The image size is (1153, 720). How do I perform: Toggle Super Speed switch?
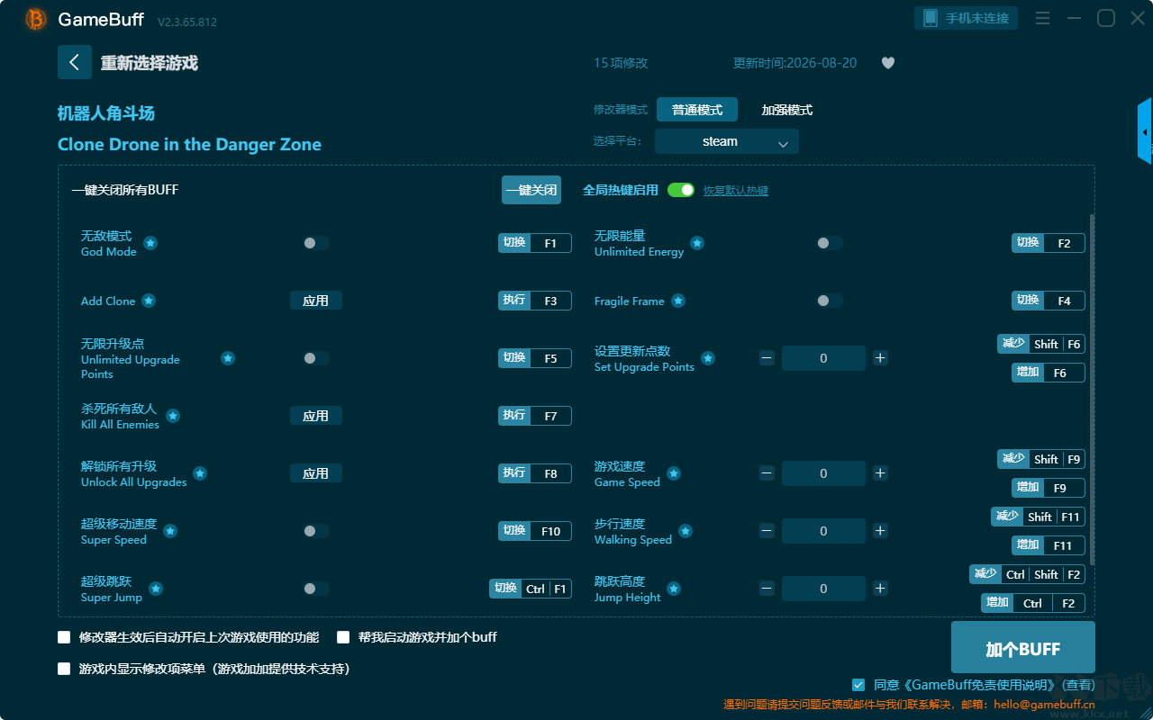click(316, 531)
